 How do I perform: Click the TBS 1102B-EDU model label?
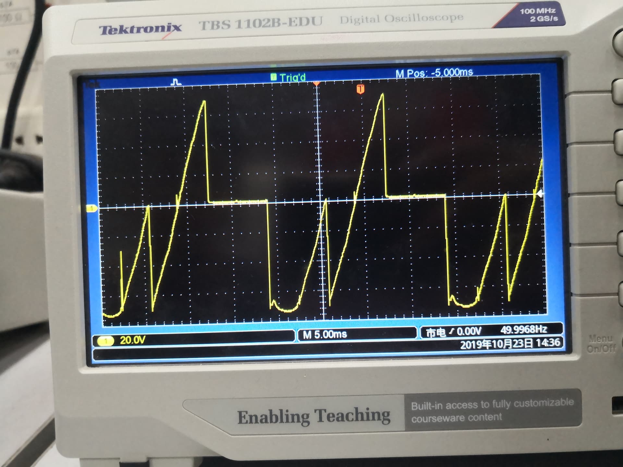[x=261, y=24]
